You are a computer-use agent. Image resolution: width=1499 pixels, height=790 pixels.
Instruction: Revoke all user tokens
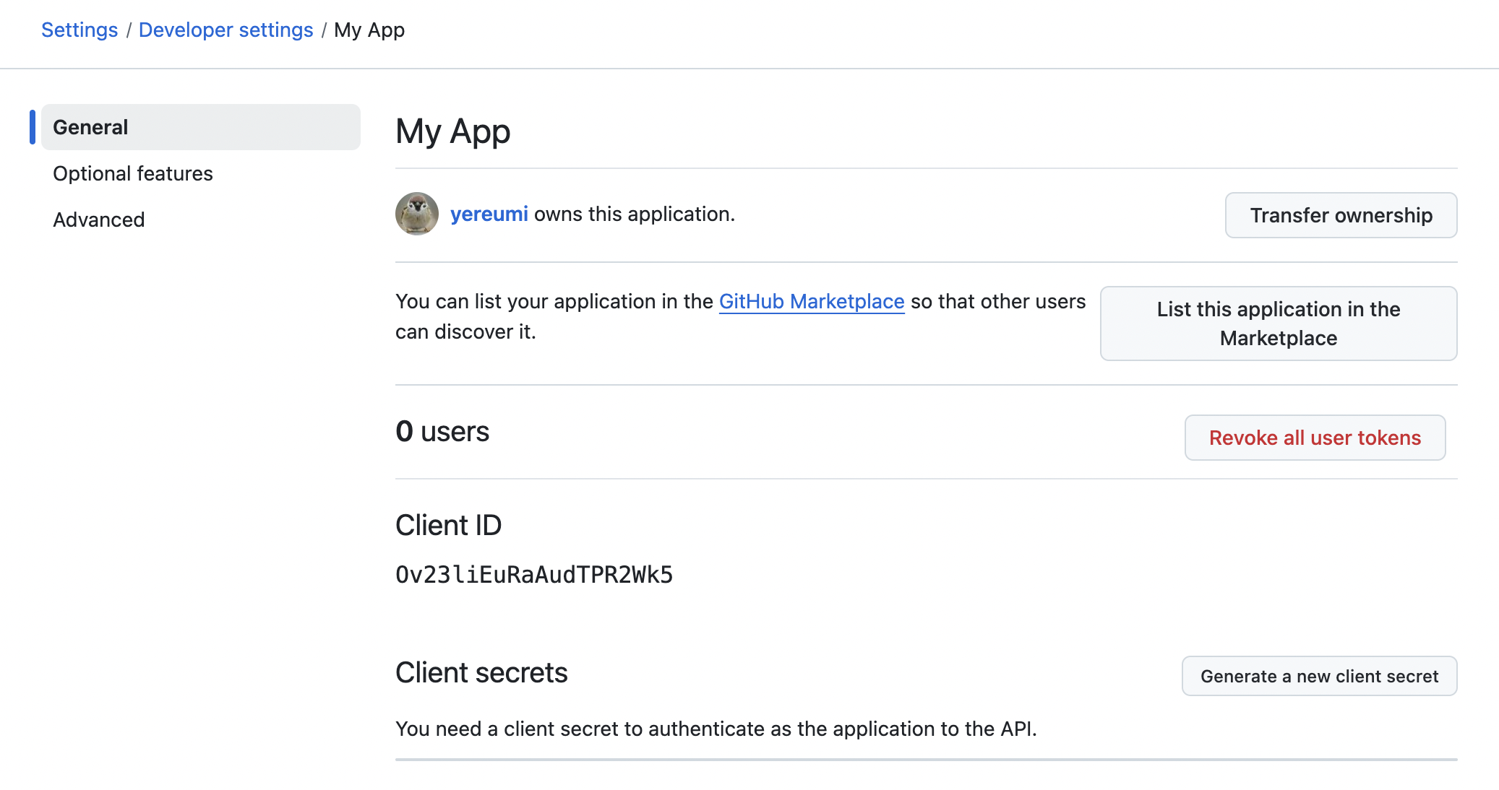click(1314, 438)
